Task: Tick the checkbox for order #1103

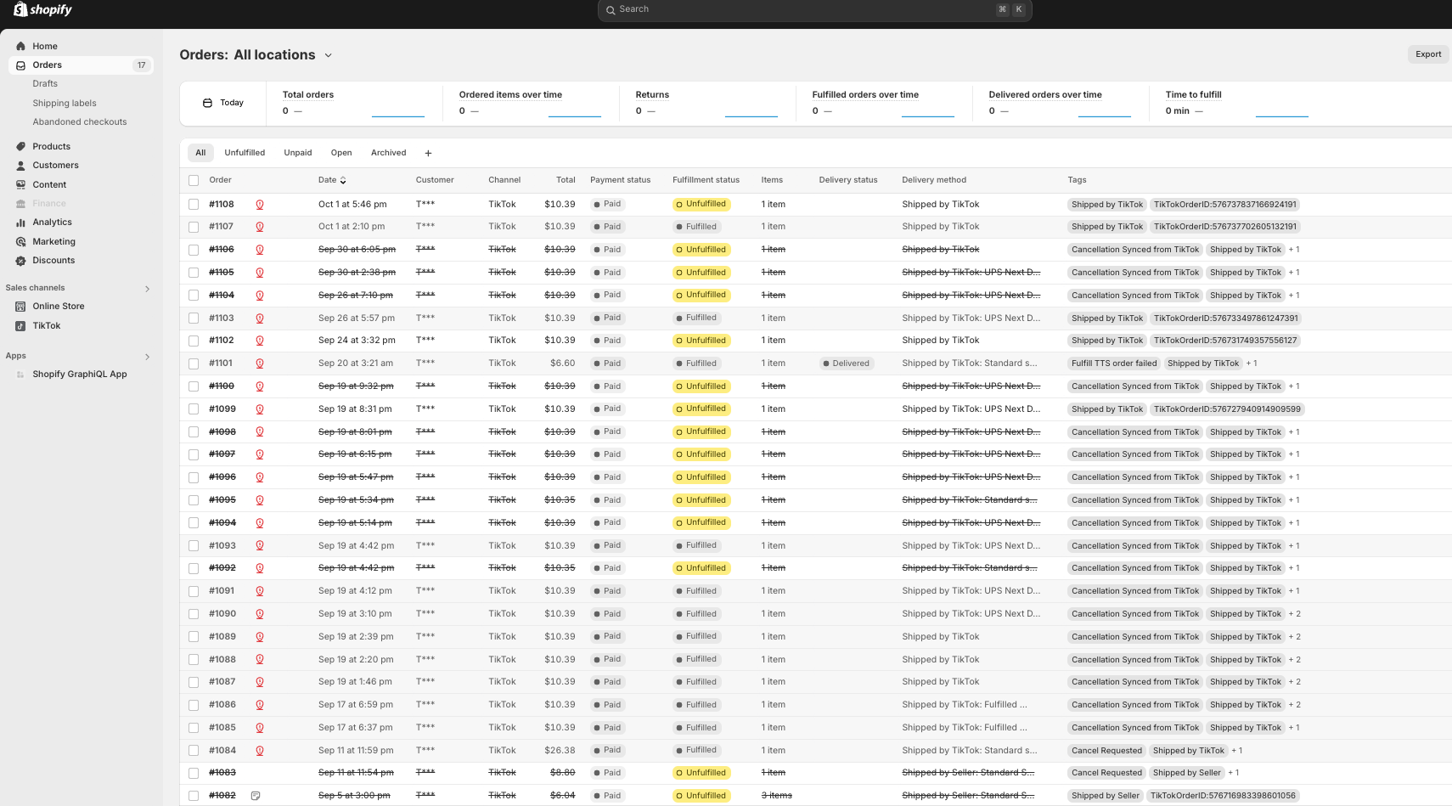Action: (194, 318)
